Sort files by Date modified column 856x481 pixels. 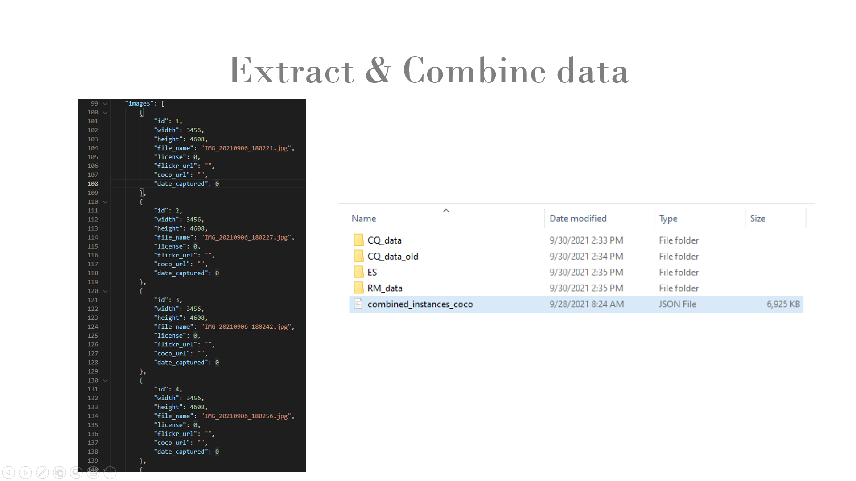coord(578,219)
